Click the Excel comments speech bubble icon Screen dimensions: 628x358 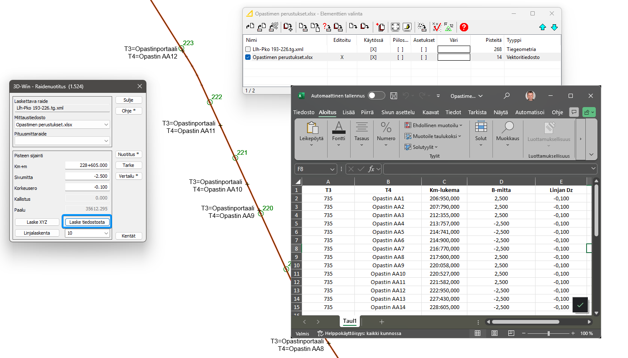[x=574, y=112]
